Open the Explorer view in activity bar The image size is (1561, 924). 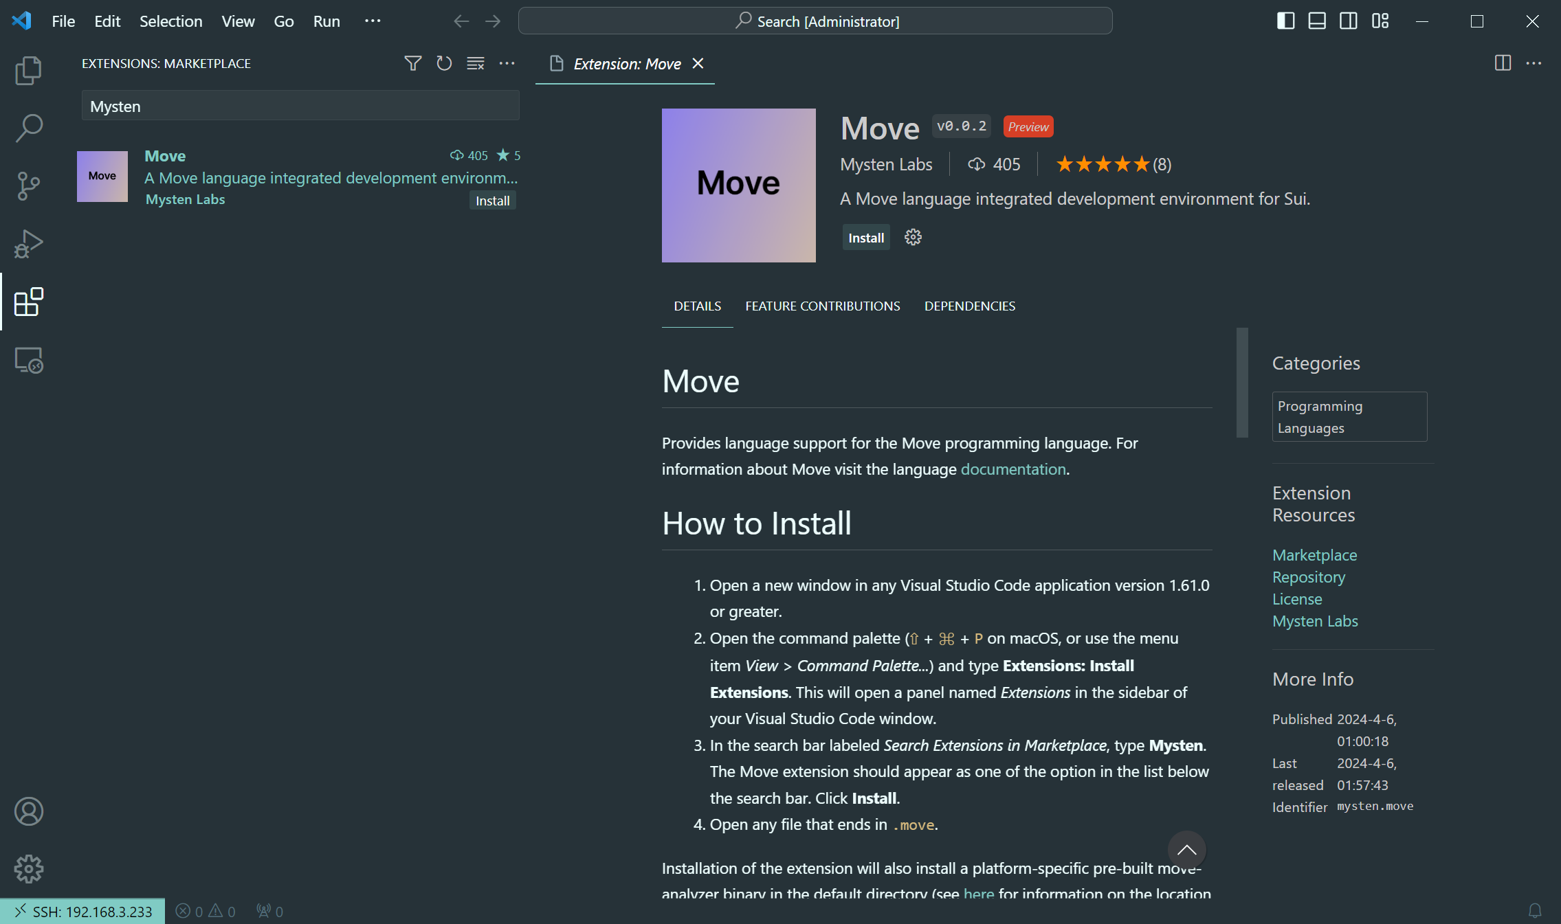pos(28,70)
